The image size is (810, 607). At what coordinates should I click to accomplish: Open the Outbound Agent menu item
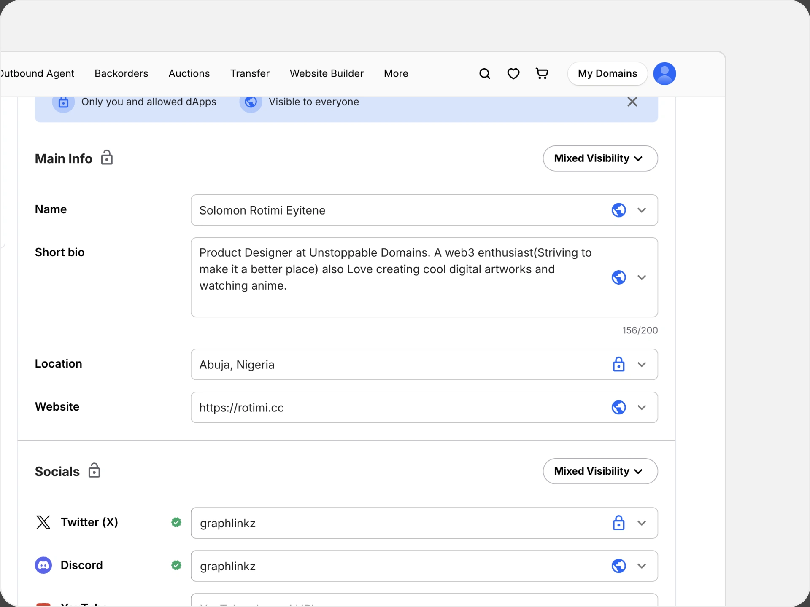37,73
